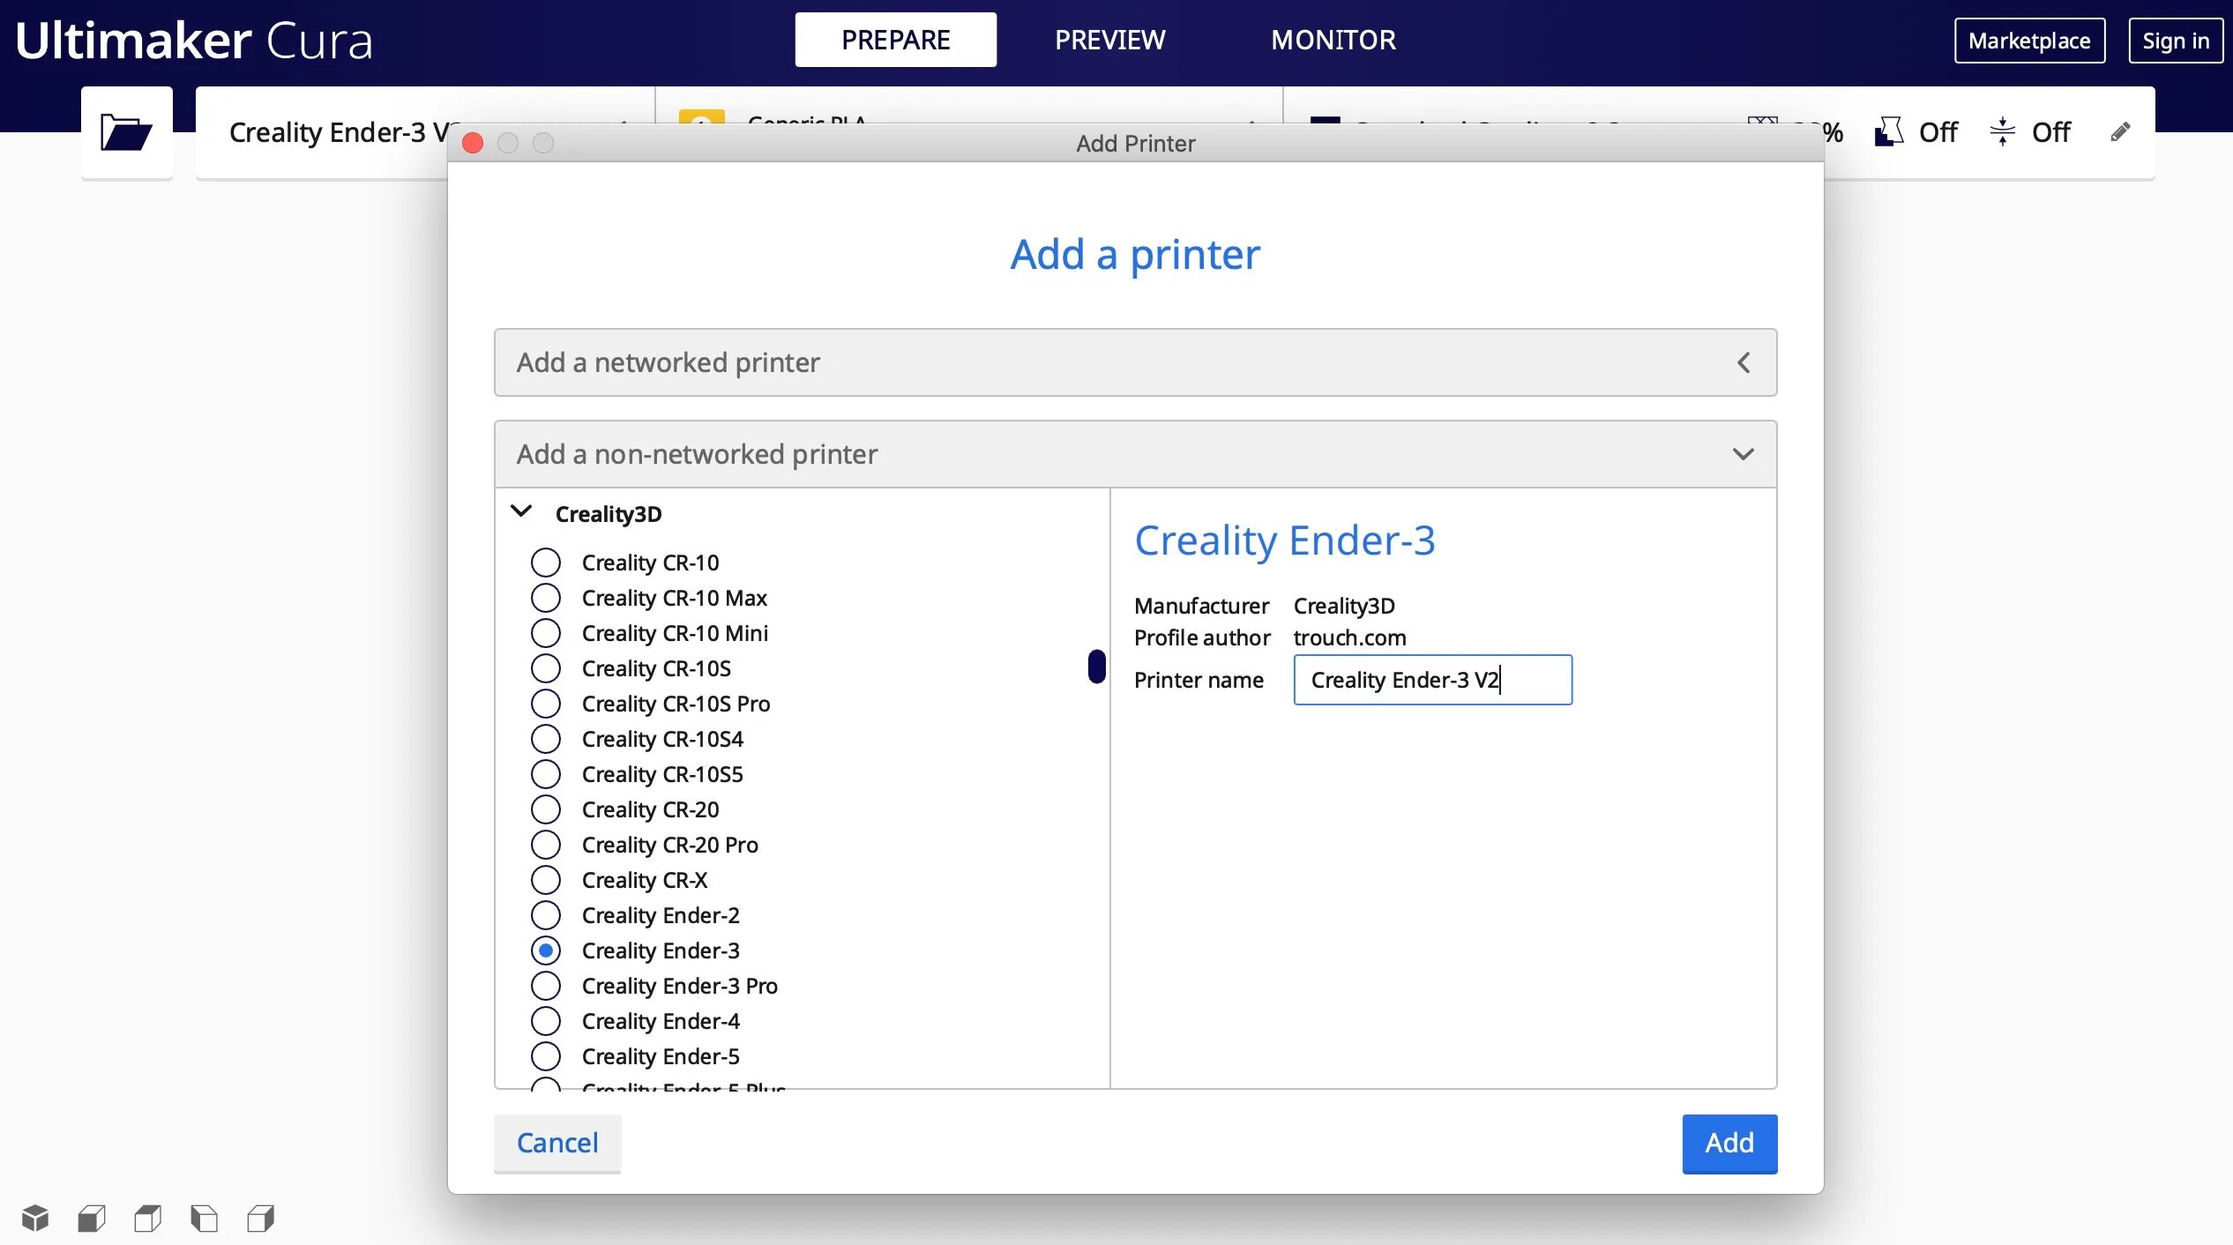Select the left side view cube icon

pos(204,1218)
